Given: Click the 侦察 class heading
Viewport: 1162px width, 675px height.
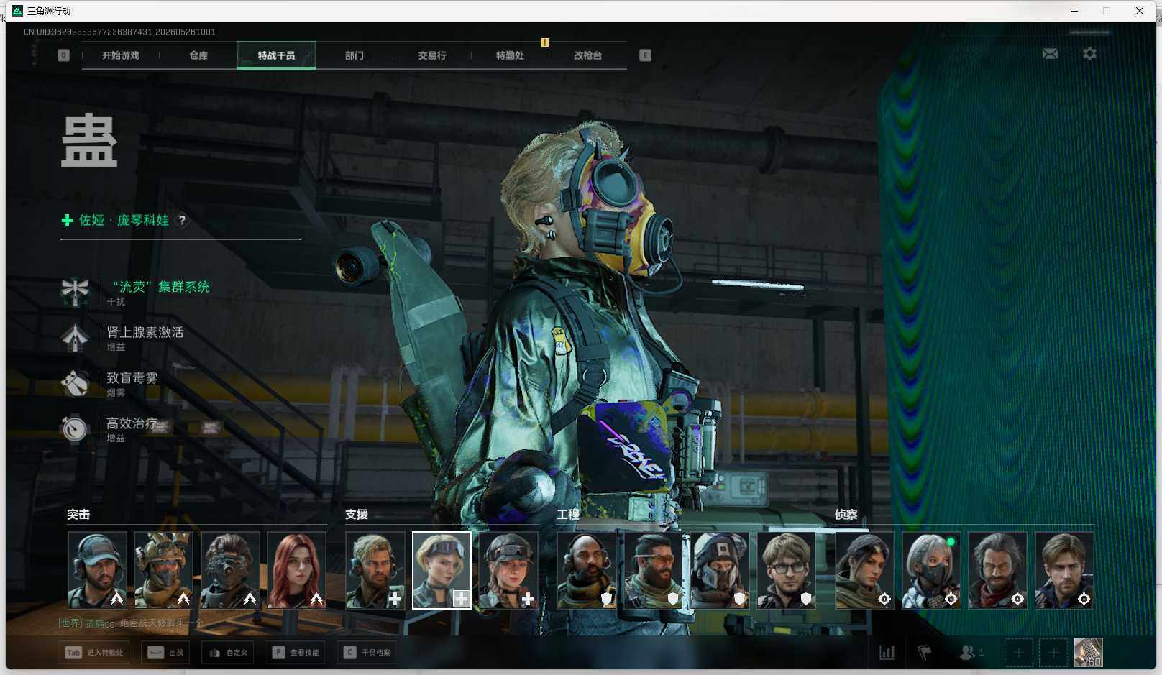Looking at the screenshot, I should click(846, 515).
